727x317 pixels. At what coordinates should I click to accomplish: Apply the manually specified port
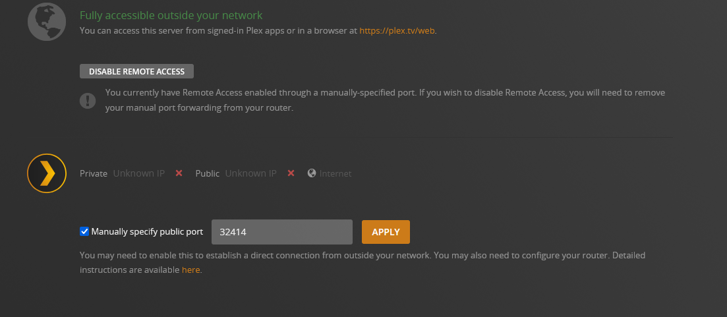386,232
